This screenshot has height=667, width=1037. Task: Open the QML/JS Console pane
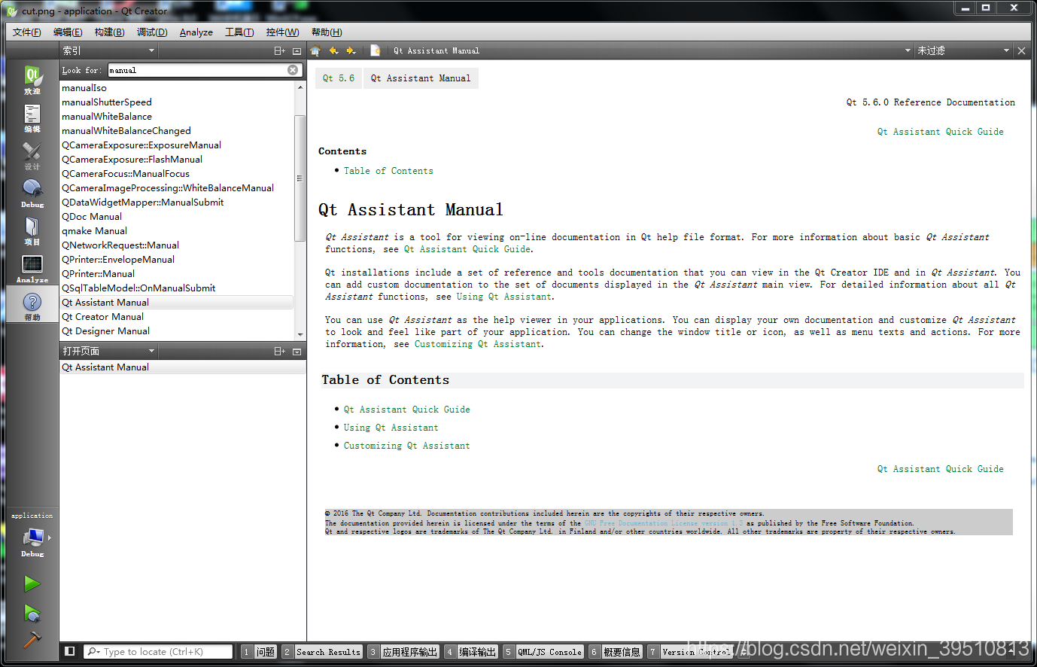pos(543,652)
